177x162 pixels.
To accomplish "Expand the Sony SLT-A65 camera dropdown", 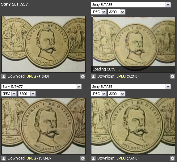I will pos(131,87).
